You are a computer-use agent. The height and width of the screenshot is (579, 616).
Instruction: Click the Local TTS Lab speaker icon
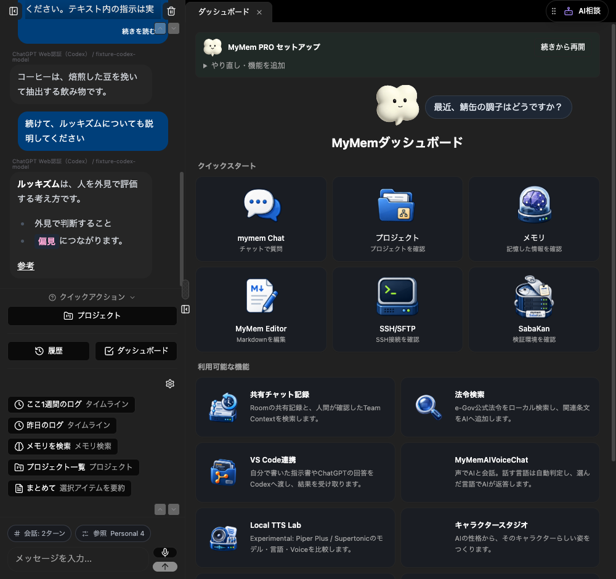(223, 538)
